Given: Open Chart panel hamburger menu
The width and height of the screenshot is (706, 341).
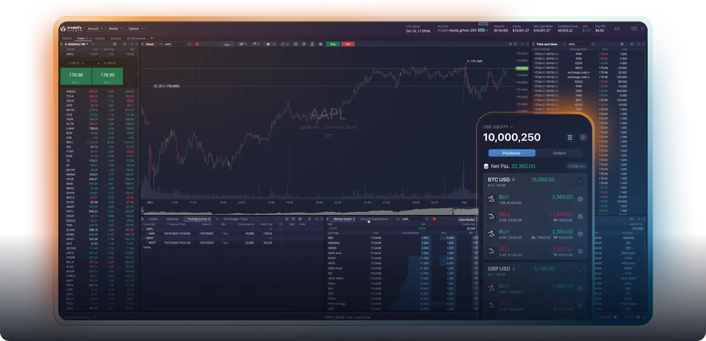Looking at the screenshot, I should point(522,44).
